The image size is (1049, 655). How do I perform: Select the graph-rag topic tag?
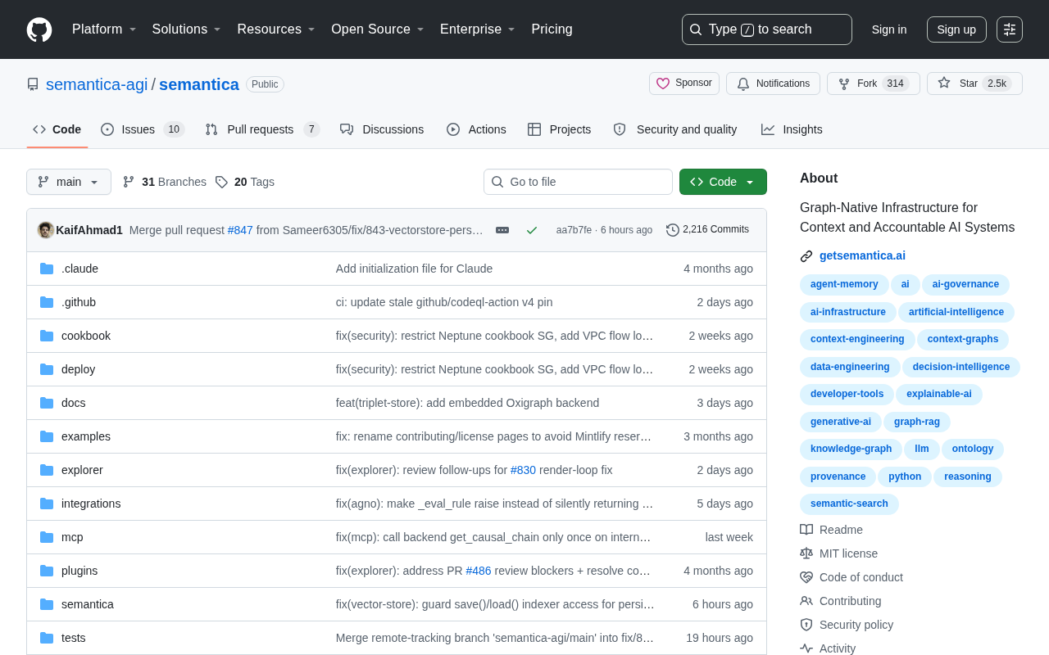pos(917,422)
